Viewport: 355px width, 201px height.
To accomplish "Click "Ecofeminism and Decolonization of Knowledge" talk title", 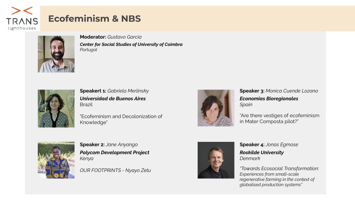I will (121, 119).
